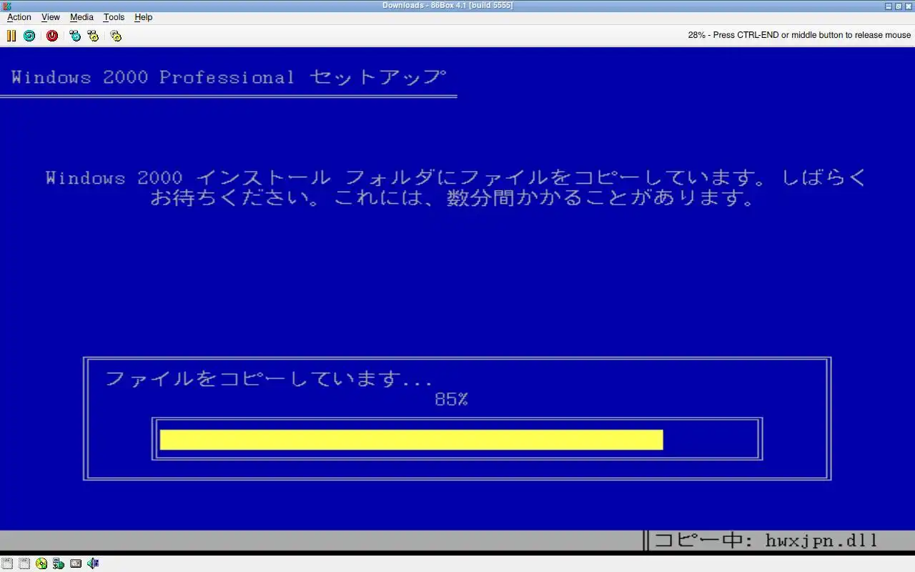Click the ファイルをコピーしています... label
Image resolution: width=915 pixels, height=572 pixels.
[x=269, y=378]
